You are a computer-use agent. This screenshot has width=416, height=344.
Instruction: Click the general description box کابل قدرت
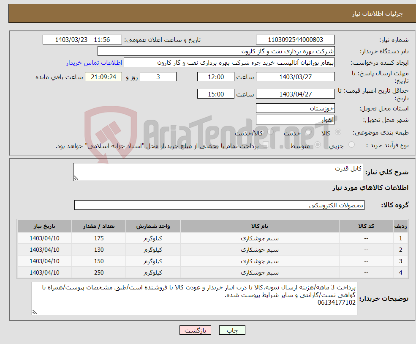click(x=218, y=172)
